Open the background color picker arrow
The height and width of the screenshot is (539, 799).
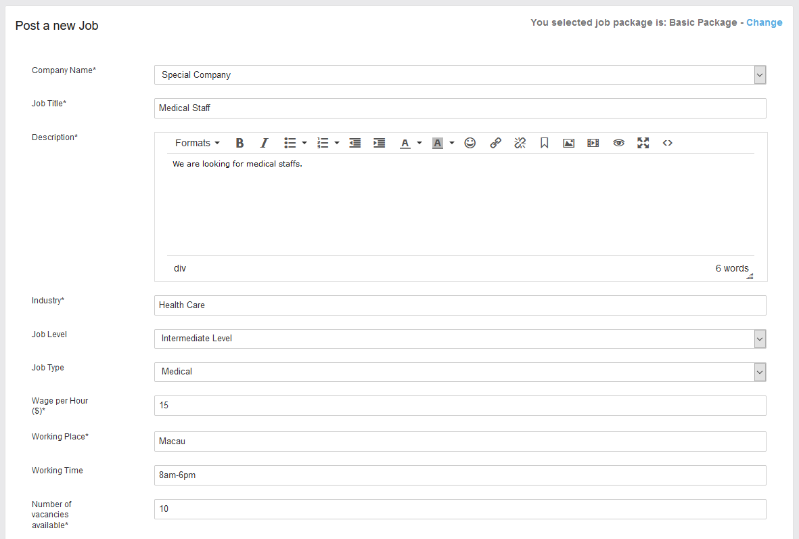[452, 143]
